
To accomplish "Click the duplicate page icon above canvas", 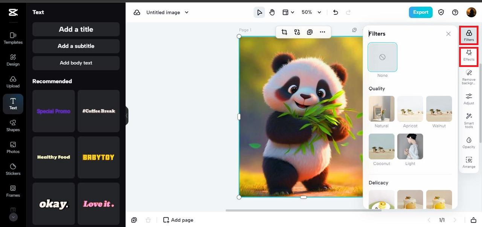I will (354, 30).
